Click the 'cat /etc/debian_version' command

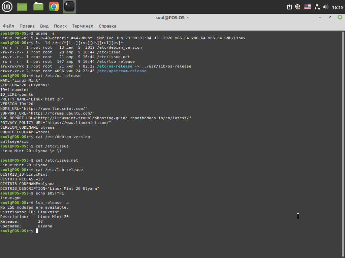click(x=63, y=137)
